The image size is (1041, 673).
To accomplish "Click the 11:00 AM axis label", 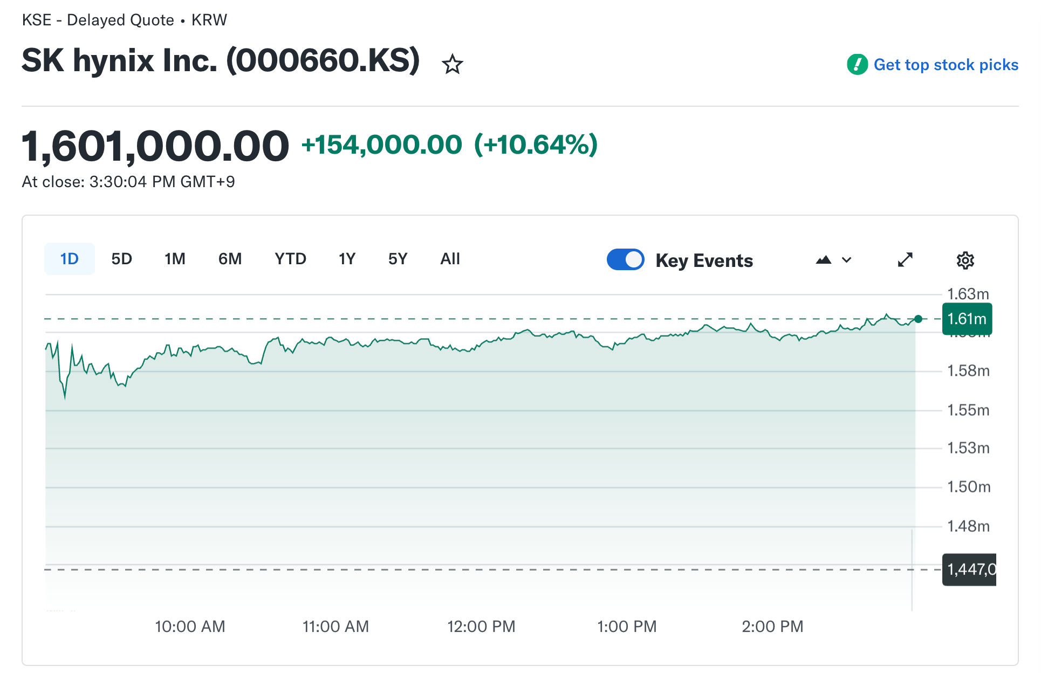I will [335, 627].
